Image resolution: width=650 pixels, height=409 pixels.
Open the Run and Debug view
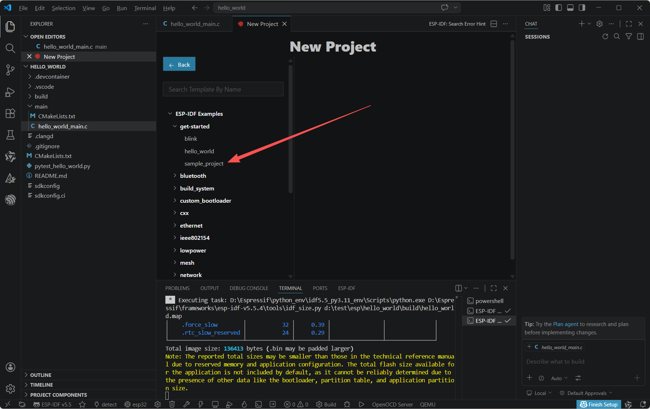click(x=10, y=92)
